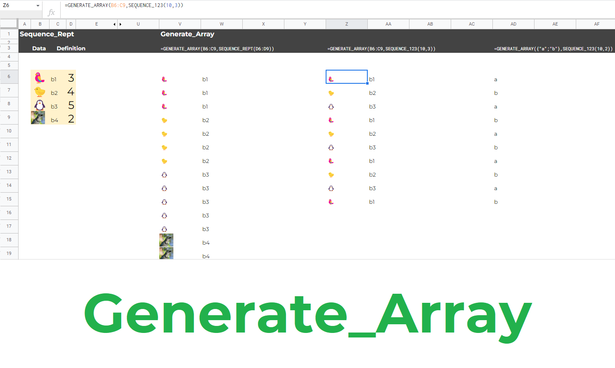Select the row 6 header
615x368 pixels.
coord(9,77)
